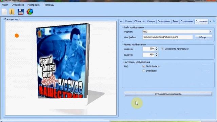This screenshot has height=122, width=217.
Task: Toggle the Сохранить пропорции checkbox
Action: 162,49
